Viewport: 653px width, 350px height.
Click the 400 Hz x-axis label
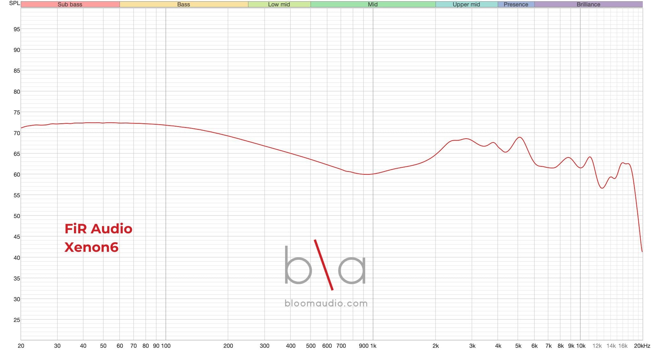[x=290, y=346]
